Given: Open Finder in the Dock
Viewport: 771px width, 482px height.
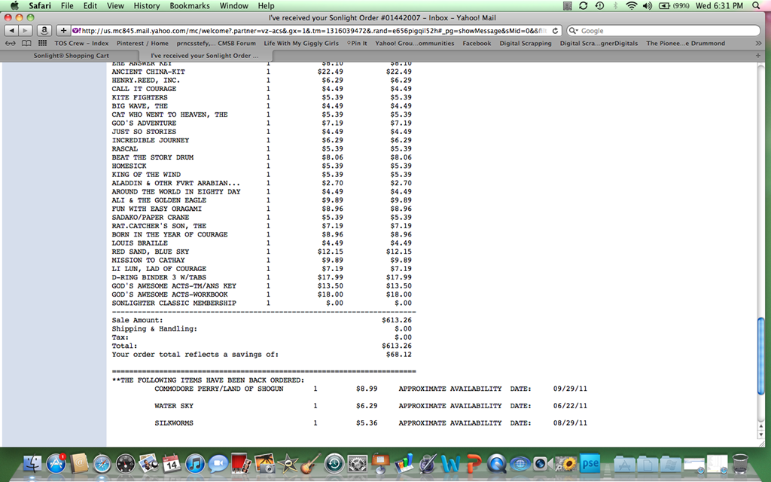Looking at the screenshot, I should click(32, 464).
